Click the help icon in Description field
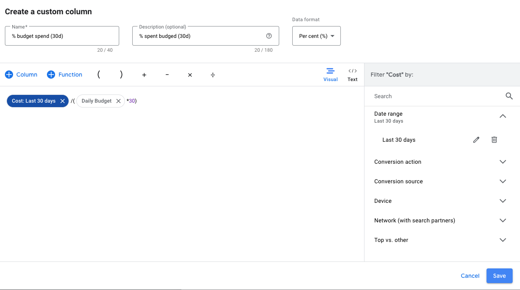 (269, 36)
